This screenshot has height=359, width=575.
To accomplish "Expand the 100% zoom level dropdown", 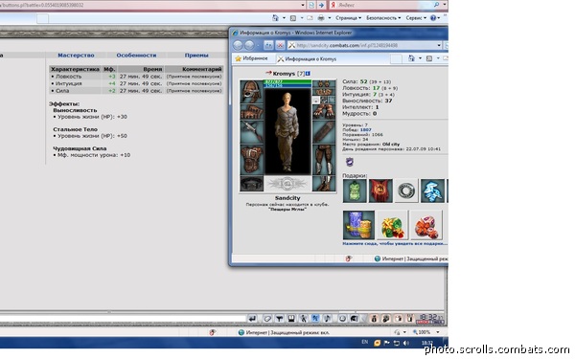I will (x=438, y=332).
